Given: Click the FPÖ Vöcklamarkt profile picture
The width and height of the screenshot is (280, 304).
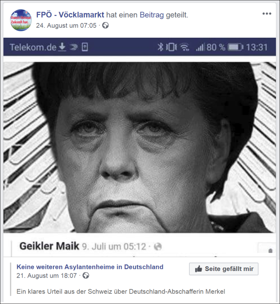Looking at the screenshot, I should coord(21,20).
